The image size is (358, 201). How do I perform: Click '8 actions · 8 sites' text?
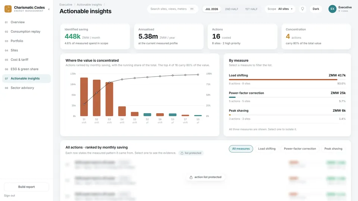[239, 84]
